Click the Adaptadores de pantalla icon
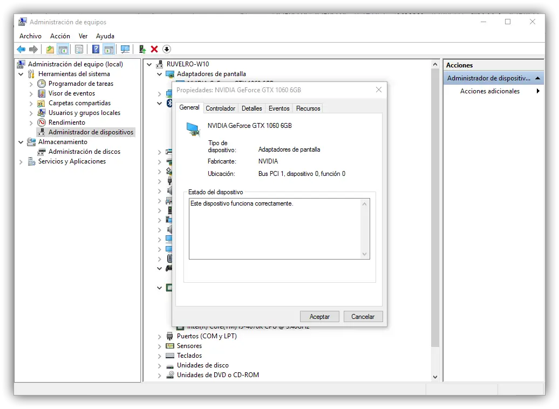 point(169,74)
